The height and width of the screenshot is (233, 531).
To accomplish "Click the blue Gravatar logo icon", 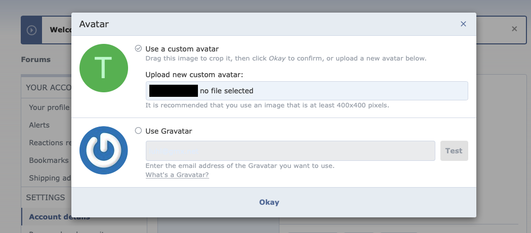I will (x=103, y=150).
